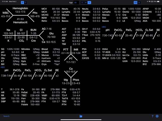Select US units
The image size is (162, 121).
point(136,3)
